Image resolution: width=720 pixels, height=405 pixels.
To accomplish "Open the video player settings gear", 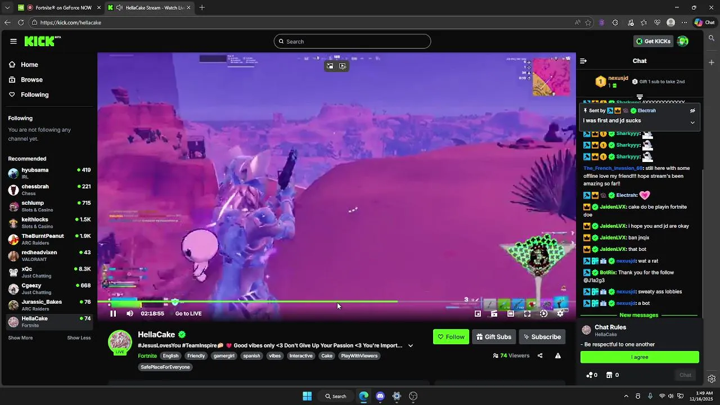I will pos(560,314).
